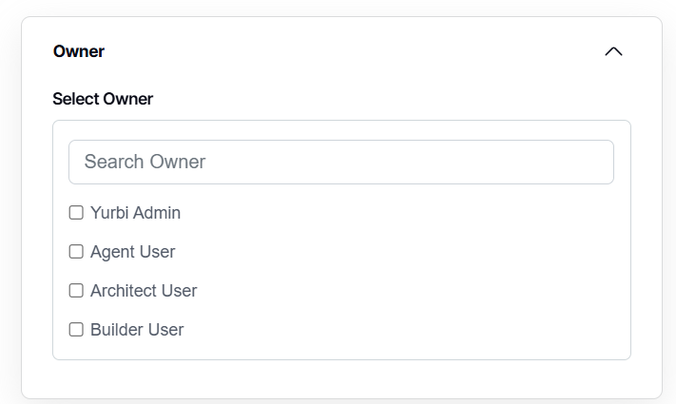This screenshot has width=676, height=404.
Task: Click the Search Owner placeholder text
Action: (145, 163)
